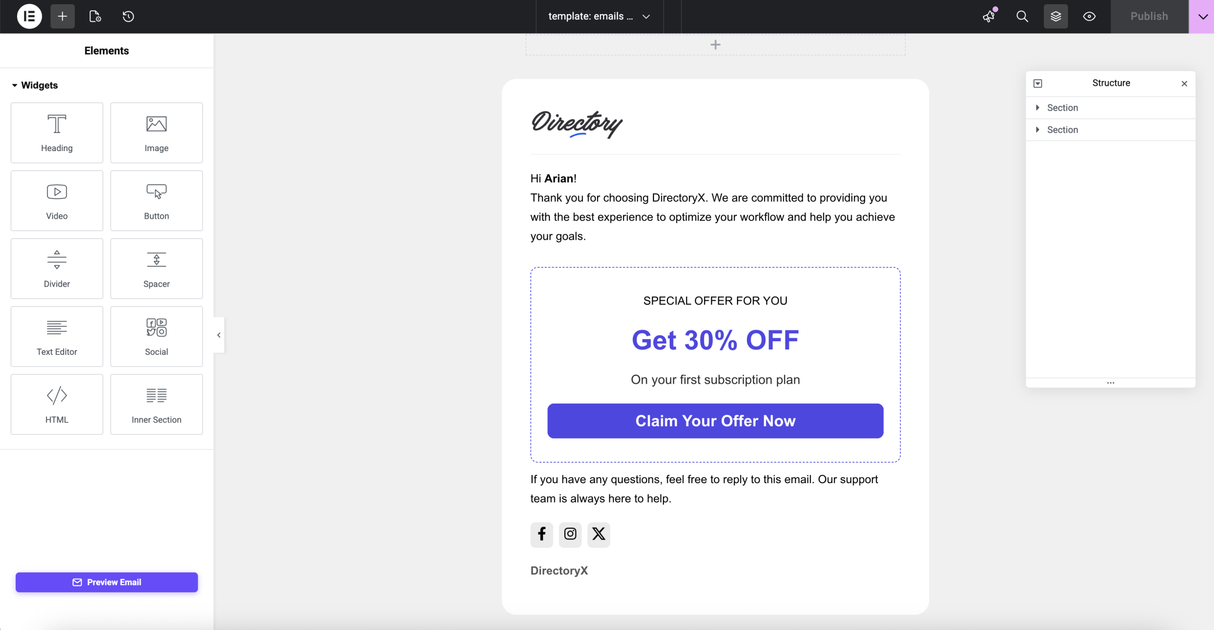Collapse the Elements side panel
The height and width of the screenshot is (630, 1214).
tap(219, 335)
